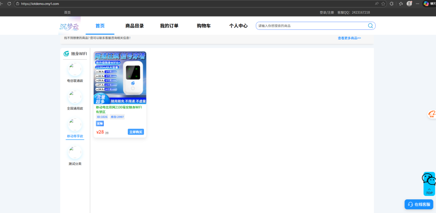Click the 随身WIFI category logo icon
436x213 pixels.
(66, 54)
